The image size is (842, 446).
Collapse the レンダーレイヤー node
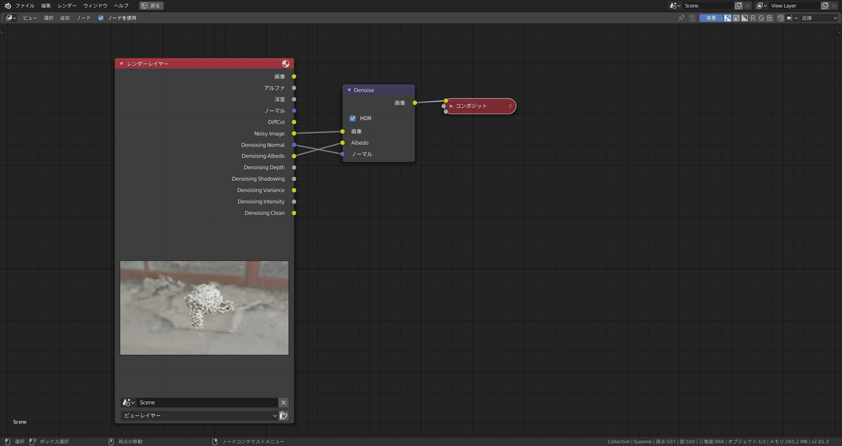pos(121,64)
